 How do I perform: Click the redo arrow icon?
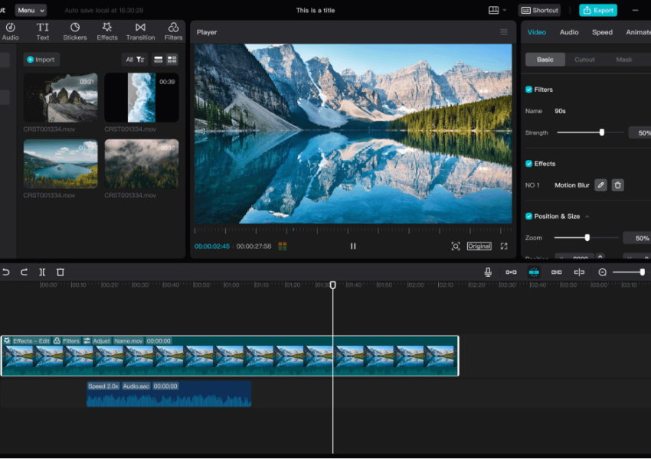pyautogui.click(x=24, y=272)
